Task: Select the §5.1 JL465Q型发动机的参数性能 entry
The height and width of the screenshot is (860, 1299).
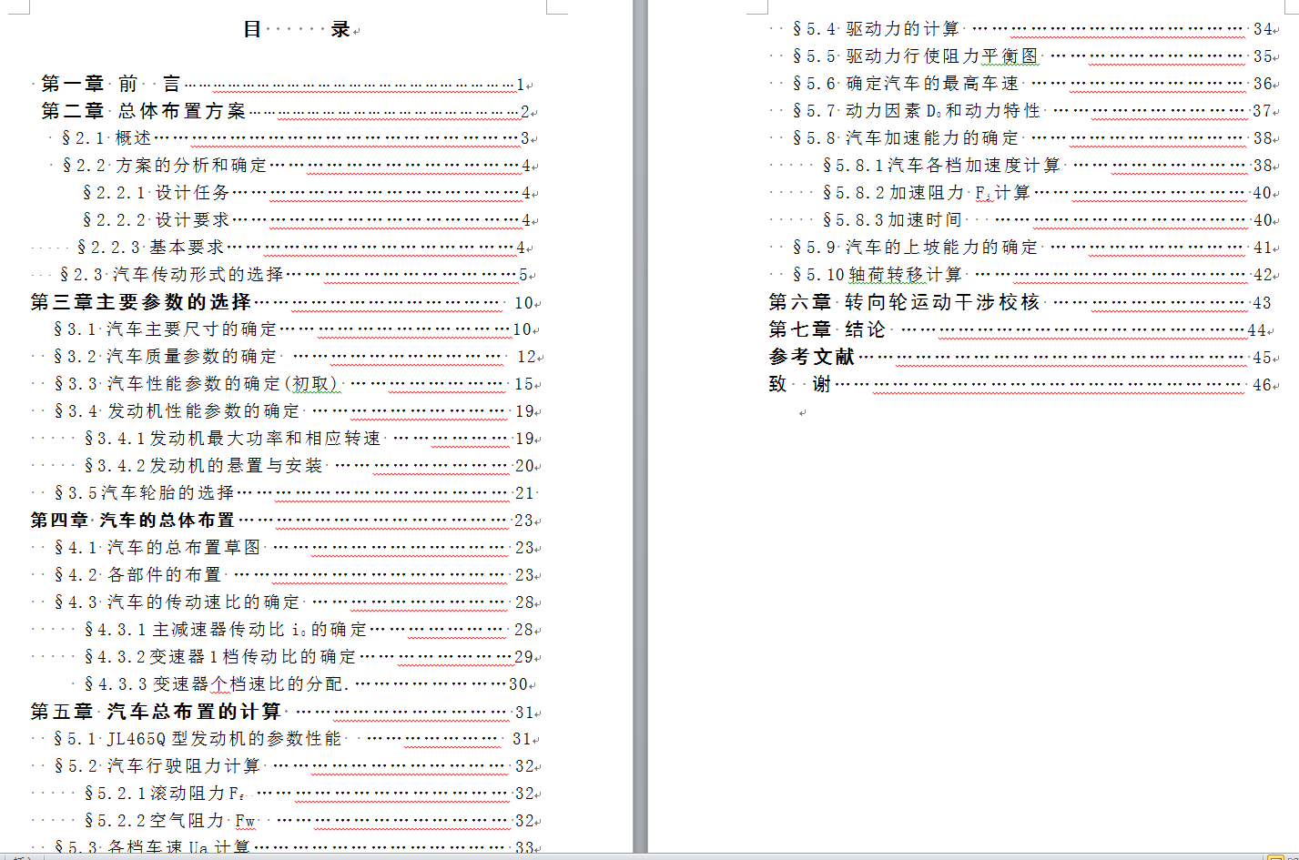Action: pyautogui.click(x=292, y=739)
